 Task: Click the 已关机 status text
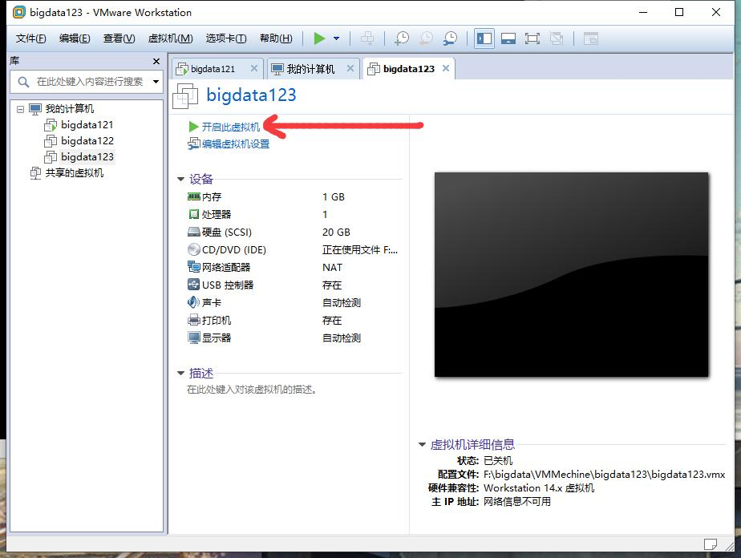(498, 461)
